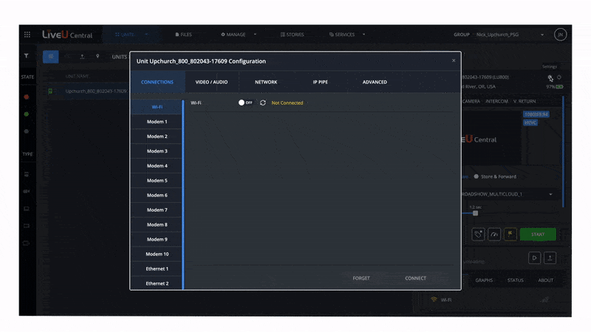Click the FORGET button
The height and width of the screenshot is (332, 591).
click(361, 278)
